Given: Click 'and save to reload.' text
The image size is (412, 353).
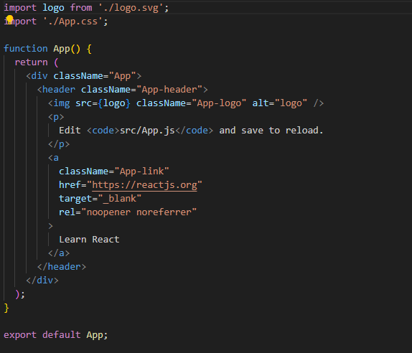Looking at the screenshot, I should (x=271, y=131).
